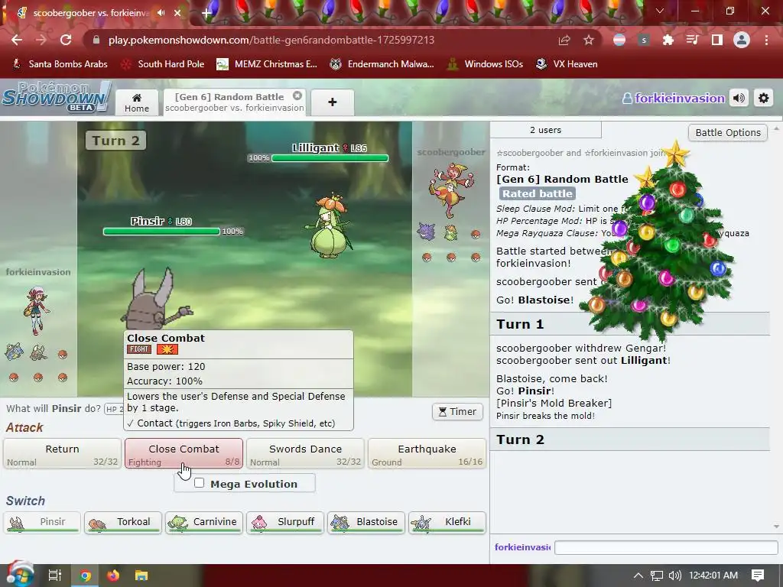Switch to Carnivine
The image size is (783, 587).
(x=203, y=523)
